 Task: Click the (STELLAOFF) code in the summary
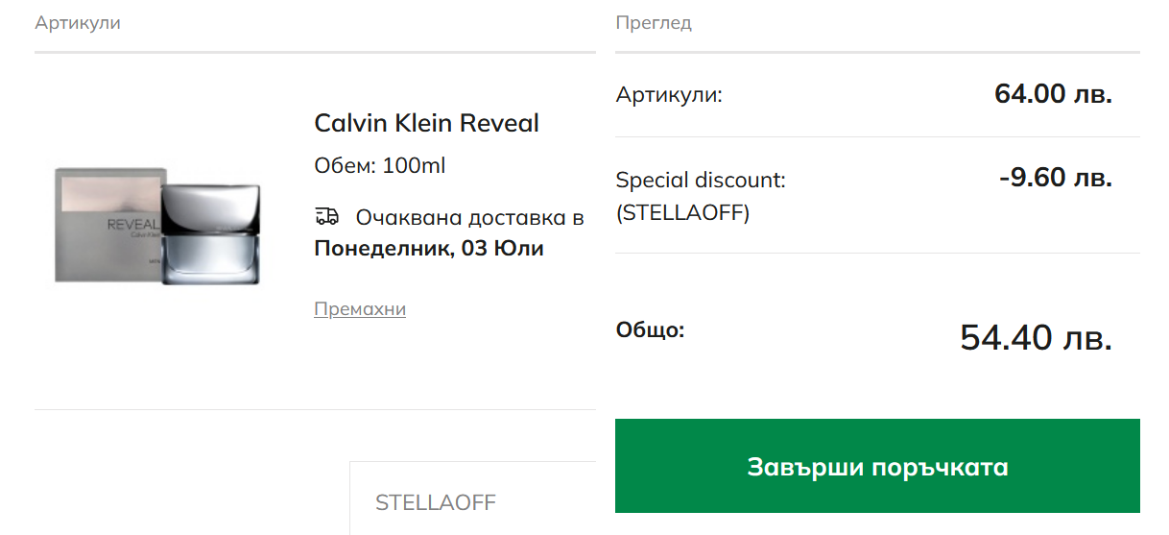pos(681,212)
